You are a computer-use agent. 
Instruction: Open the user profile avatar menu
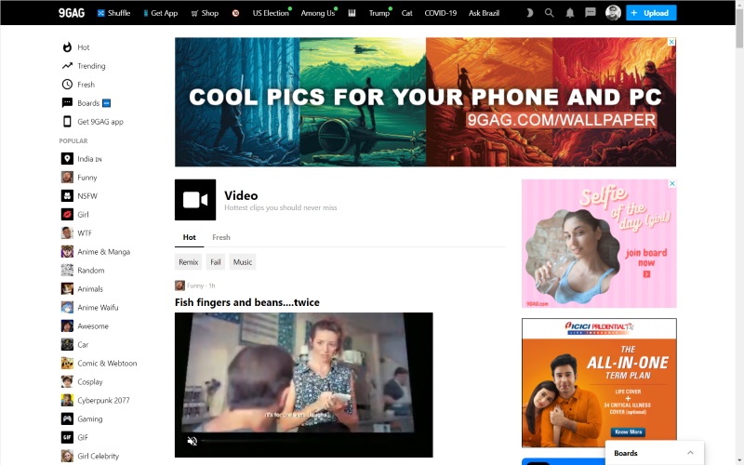click(613, 13)
